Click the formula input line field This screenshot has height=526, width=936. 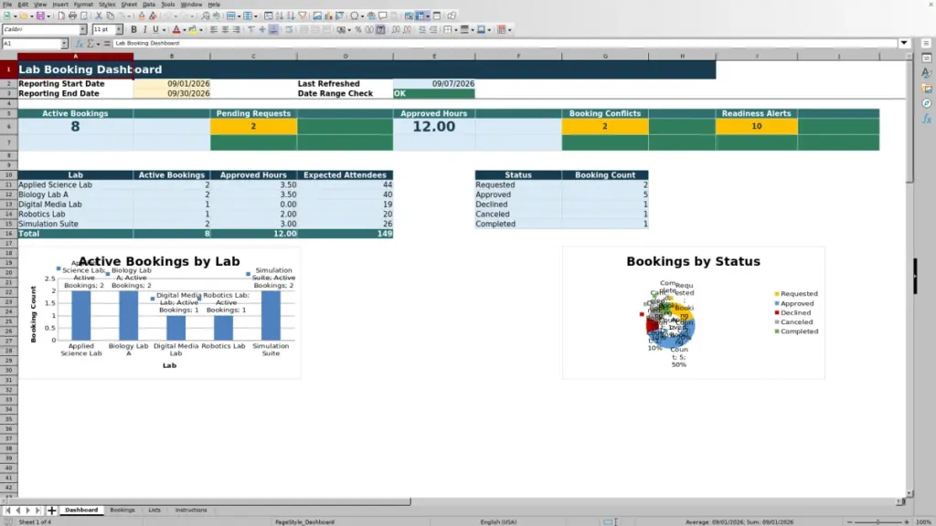pyautogui.click(x=505, y=44)
